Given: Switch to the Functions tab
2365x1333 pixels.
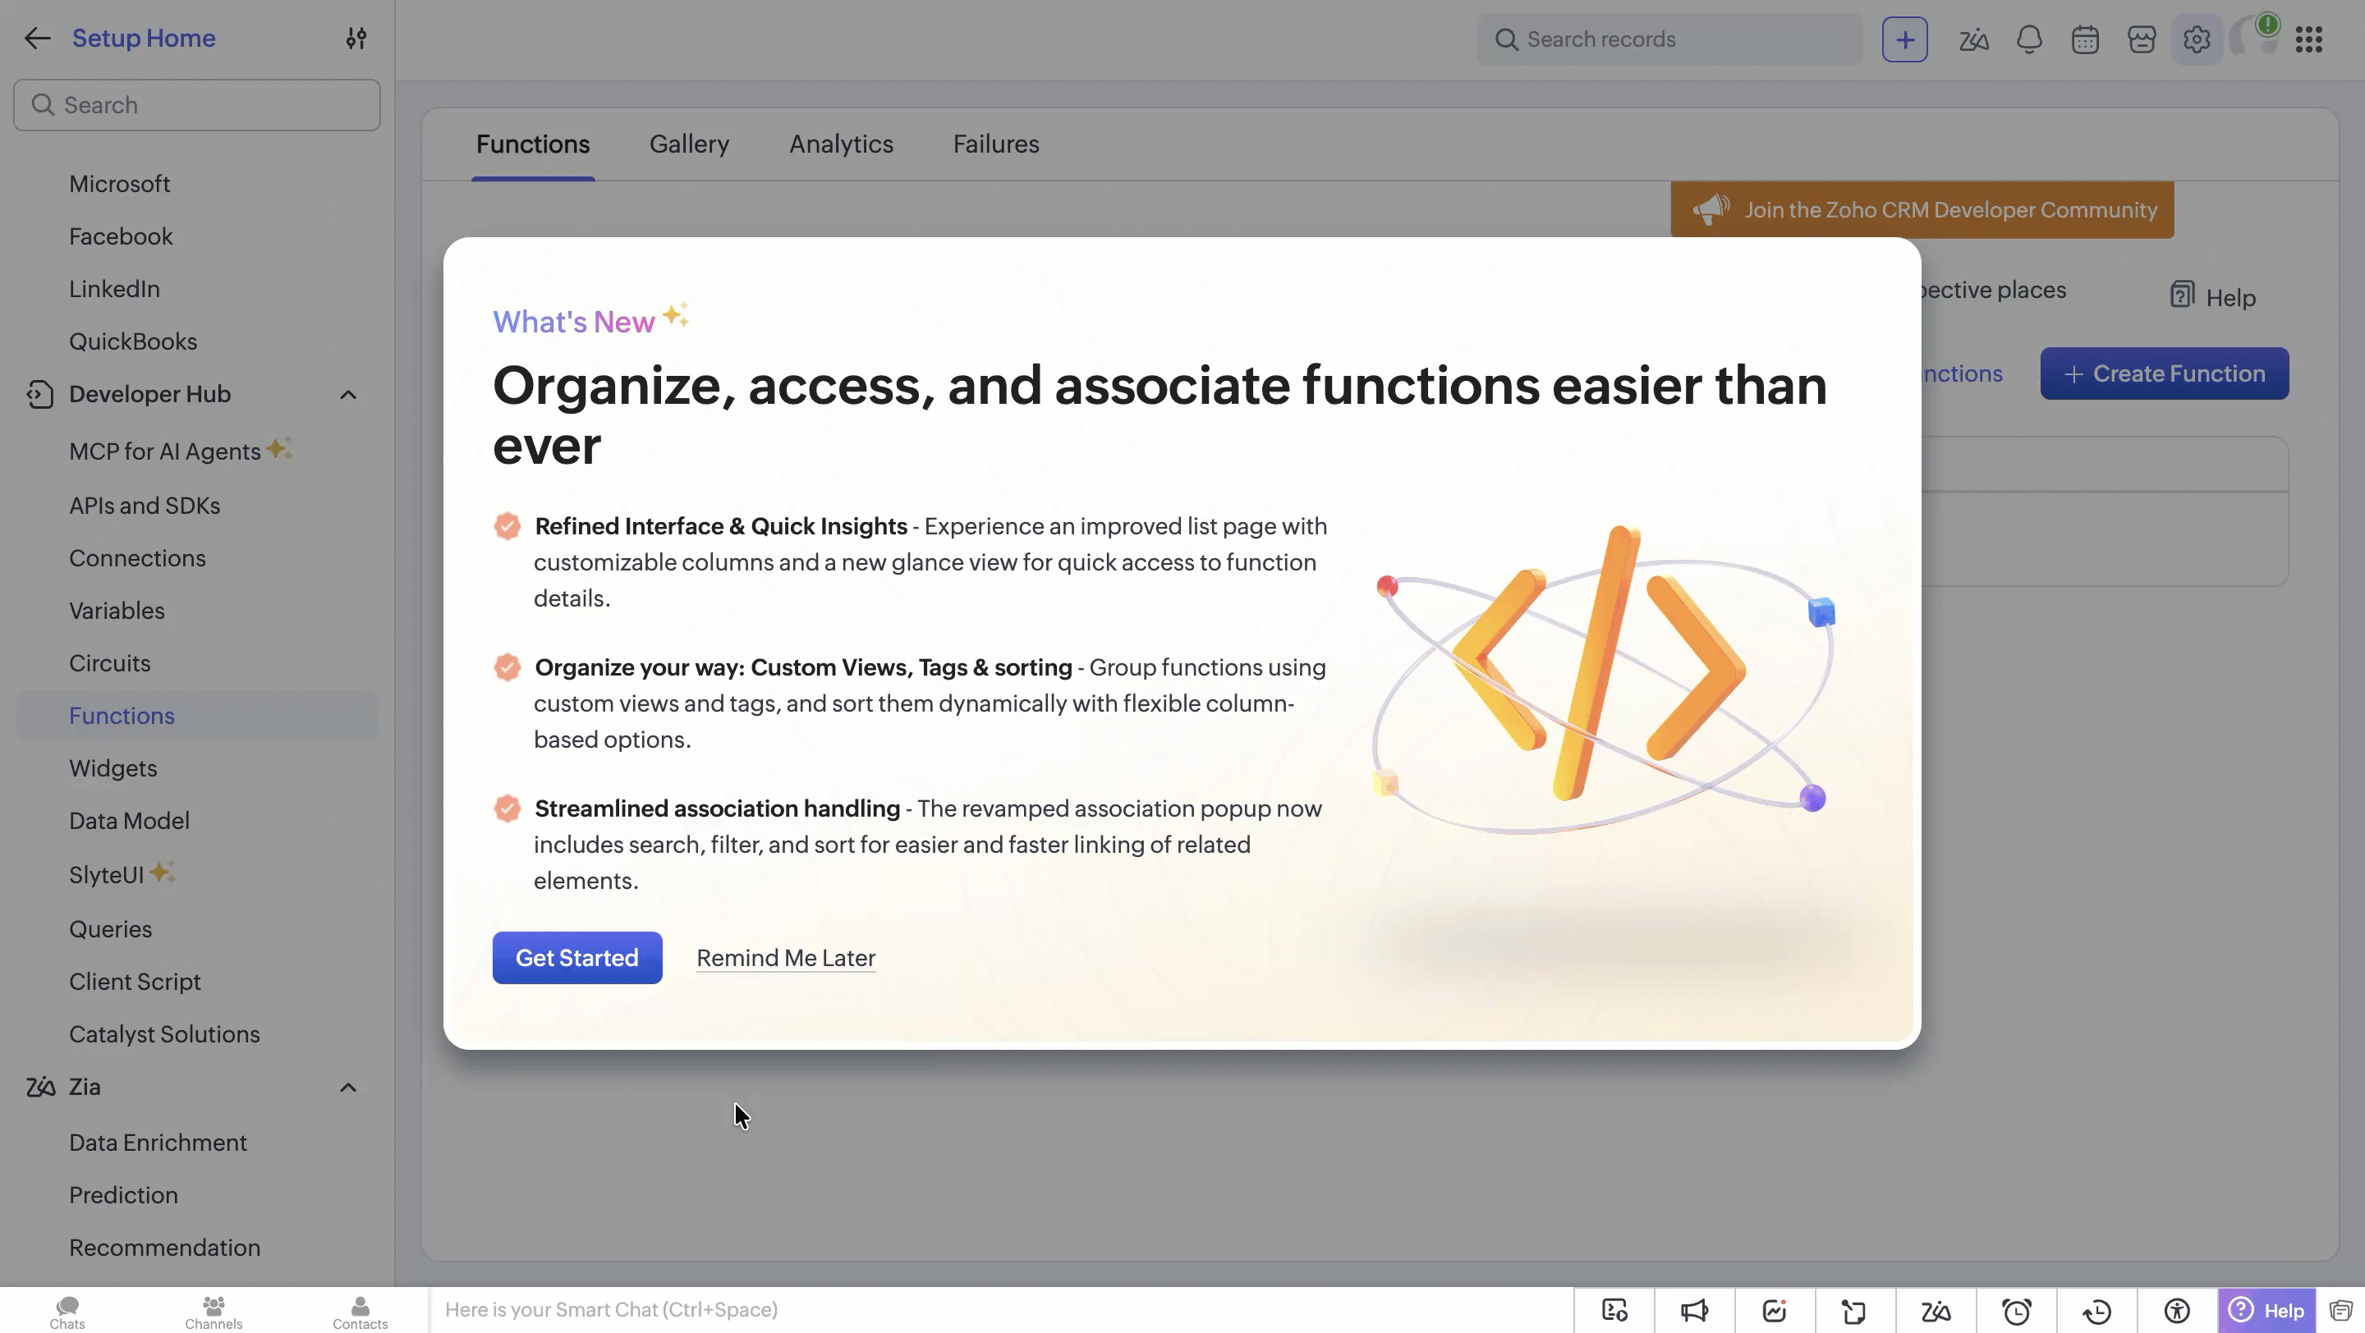Looking at the screenshot, I should click(532, 144).
